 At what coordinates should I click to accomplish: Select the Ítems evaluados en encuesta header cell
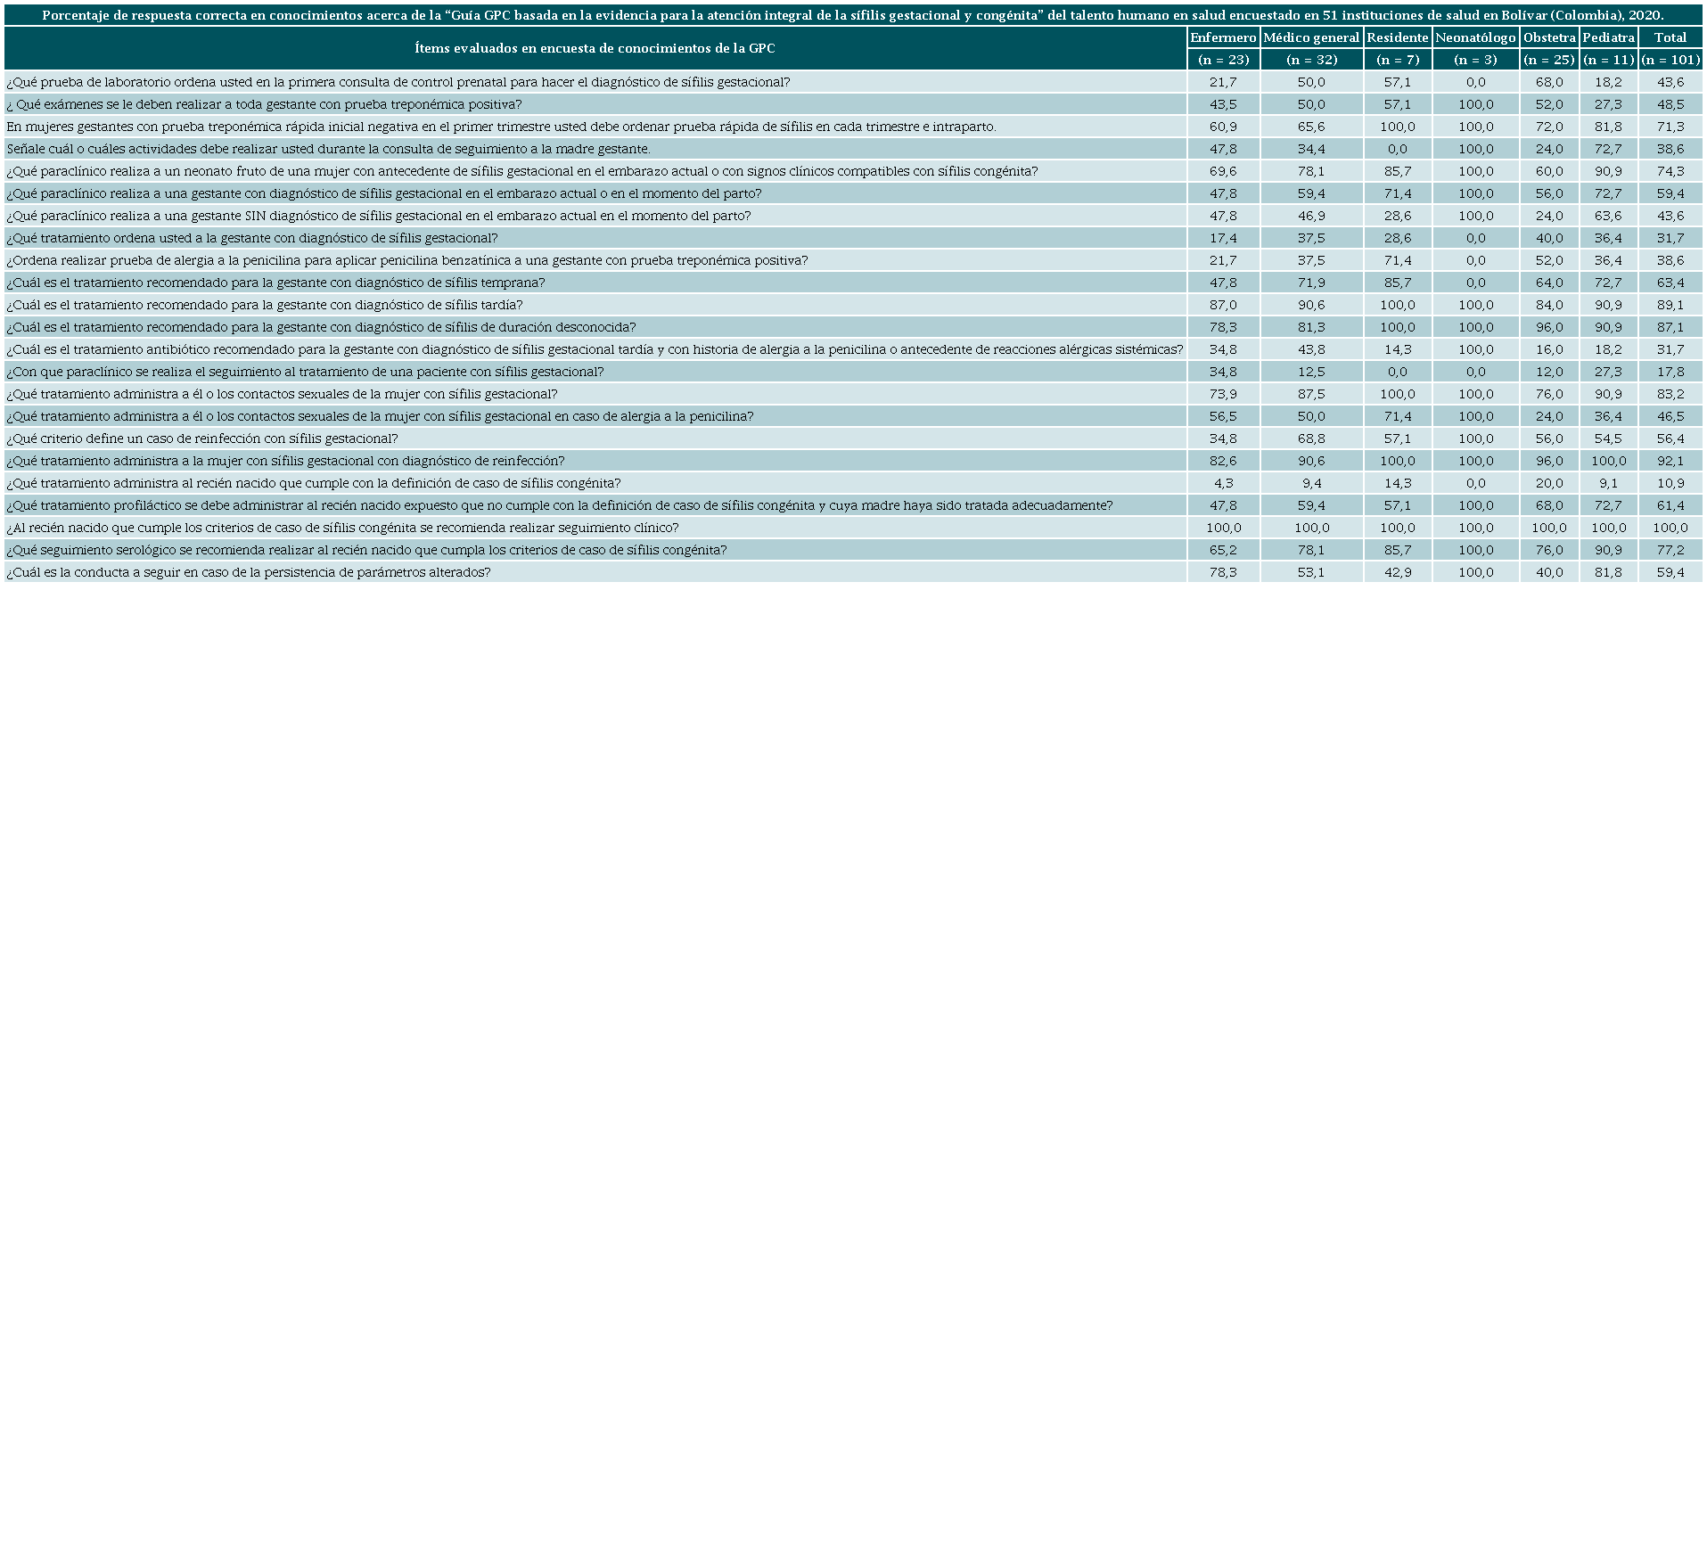coord(595,48)
